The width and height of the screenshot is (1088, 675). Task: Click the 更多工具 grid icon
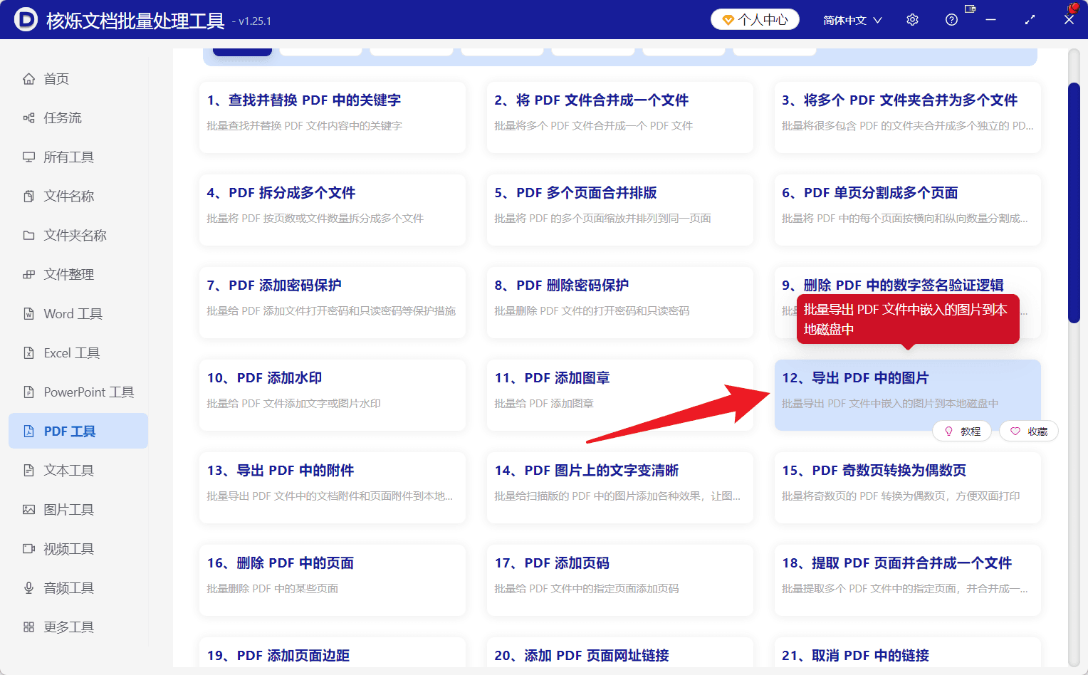(28, 627)
